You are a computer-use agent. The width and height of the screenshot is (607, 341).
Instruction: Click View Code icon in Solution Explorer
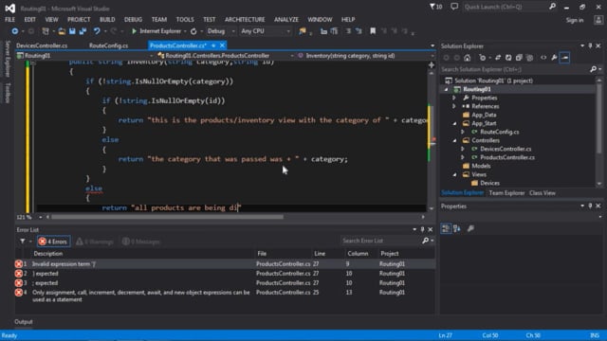pyautogui.click(x=543, y=58)
